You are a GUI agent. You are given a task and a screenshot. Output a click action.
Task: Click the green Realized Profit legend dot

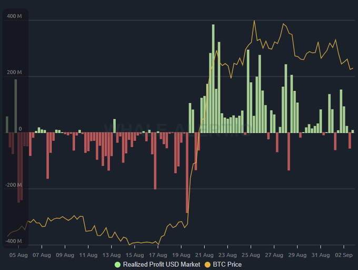117,265
